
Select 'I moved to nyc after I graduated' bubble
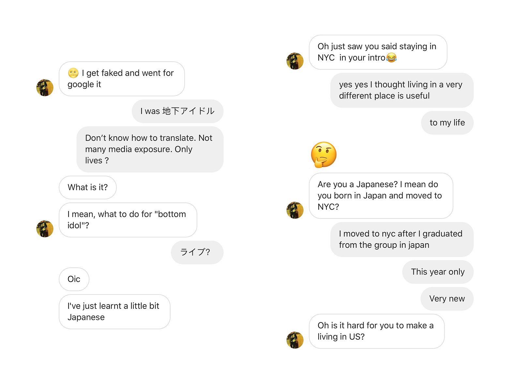coord(402,239)
